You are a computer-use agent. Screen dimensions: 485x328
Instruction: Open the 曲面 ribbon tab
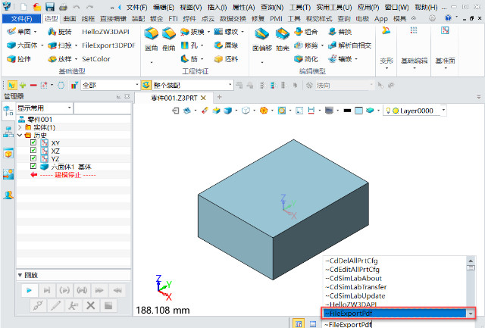(70, 18)
